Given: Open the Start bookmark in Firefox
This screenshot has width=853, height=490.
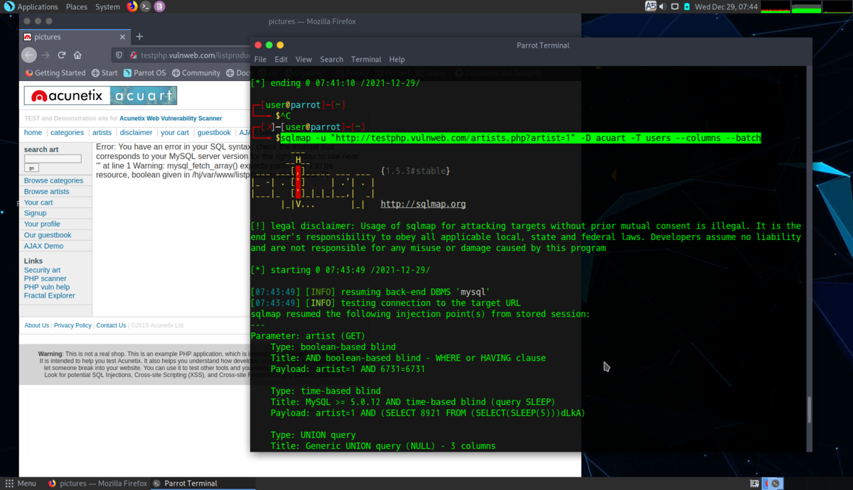Looking at the screenshot, I should point(104,72).
